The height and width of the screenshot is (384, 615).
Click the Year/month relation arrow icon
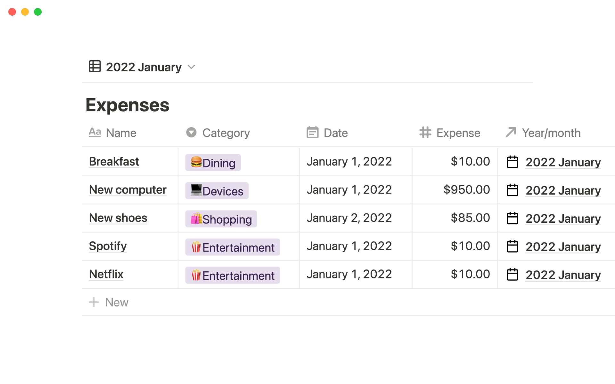[x=511, y=132]
